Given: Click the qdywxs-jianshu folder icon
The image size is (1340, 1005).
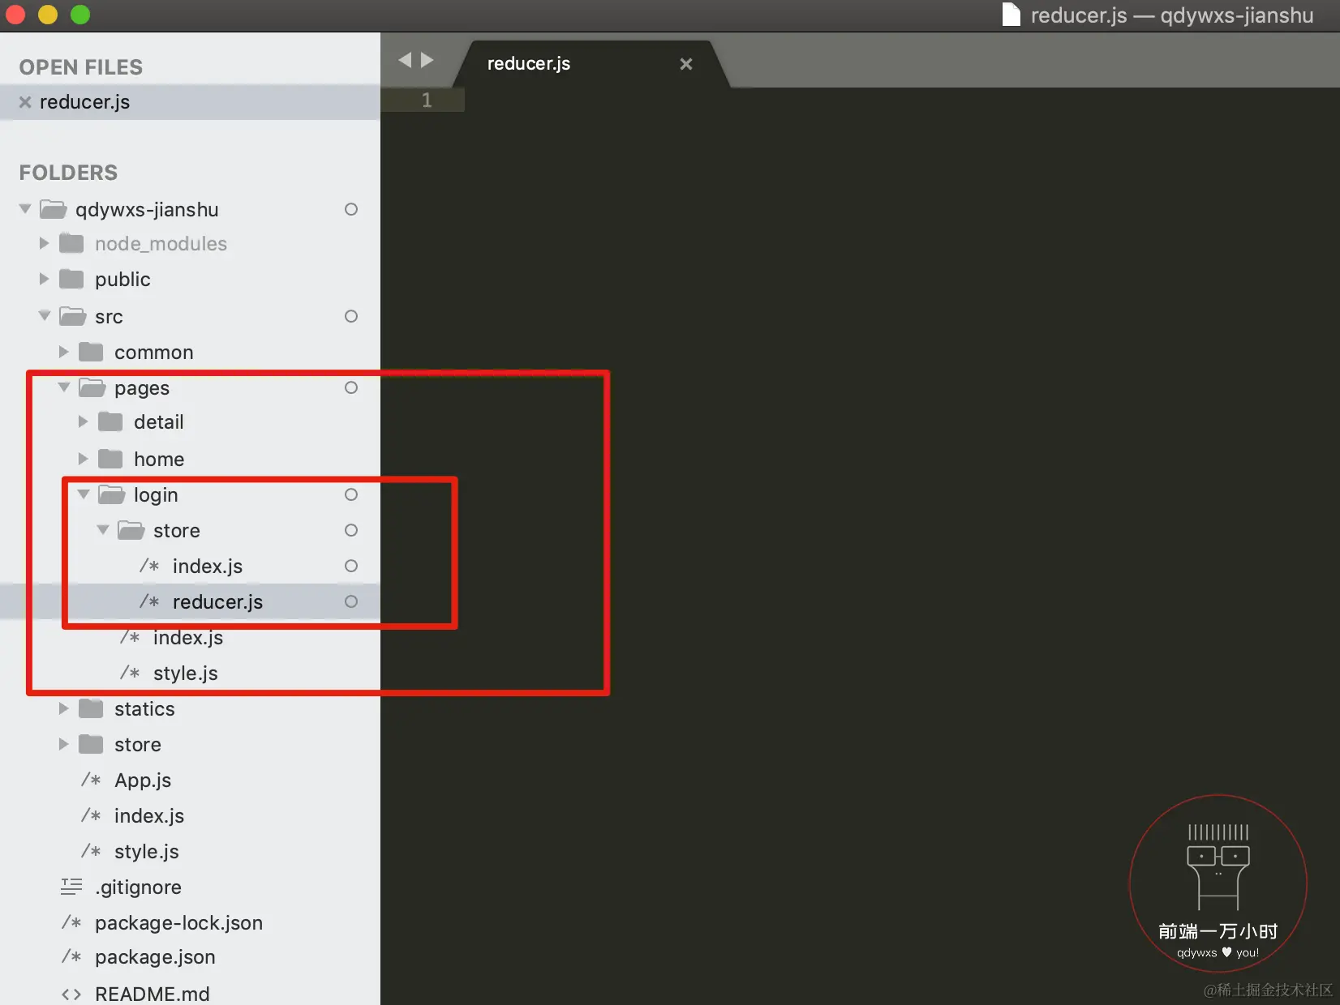Looking at the screenshot, I should (x=54, y=209).
